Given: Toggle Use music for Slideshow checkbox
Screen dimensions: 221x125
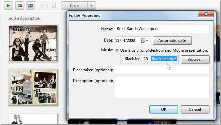Looking at the screenshot, I should [117, 50].
